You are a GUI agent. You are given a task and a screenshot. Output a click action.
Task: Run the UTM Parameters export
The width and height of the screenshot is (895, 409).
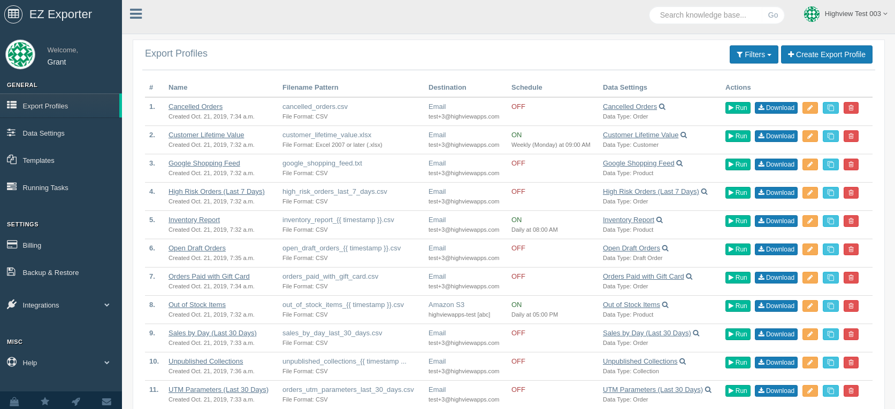pos(738,391)
